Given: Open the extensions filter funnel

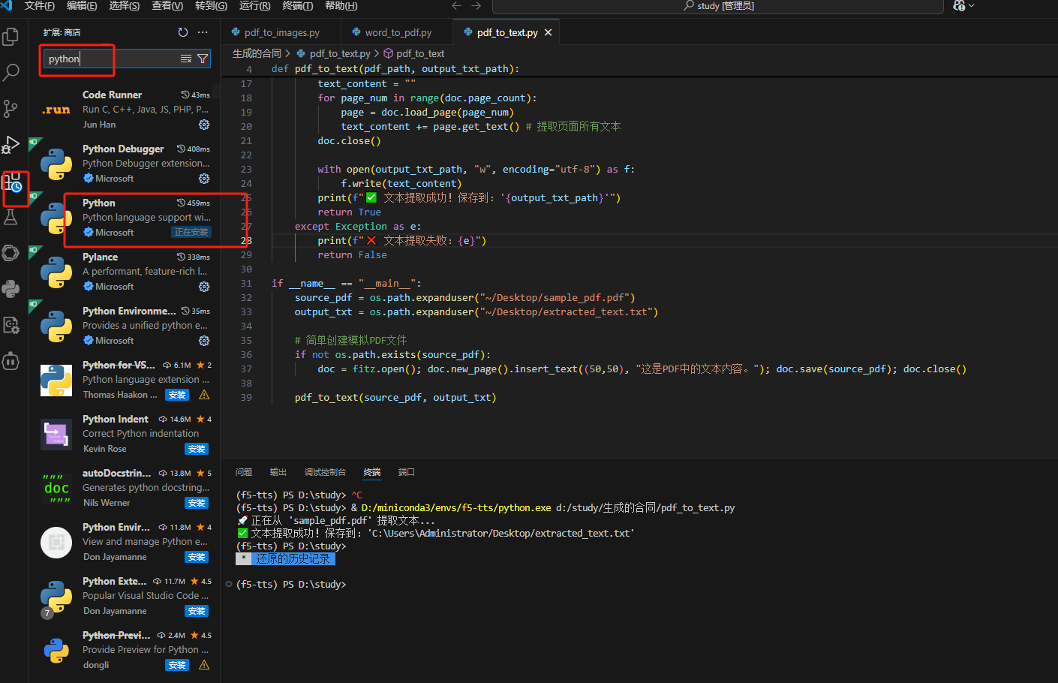Looking at the screenshot, I should [203, 59].
